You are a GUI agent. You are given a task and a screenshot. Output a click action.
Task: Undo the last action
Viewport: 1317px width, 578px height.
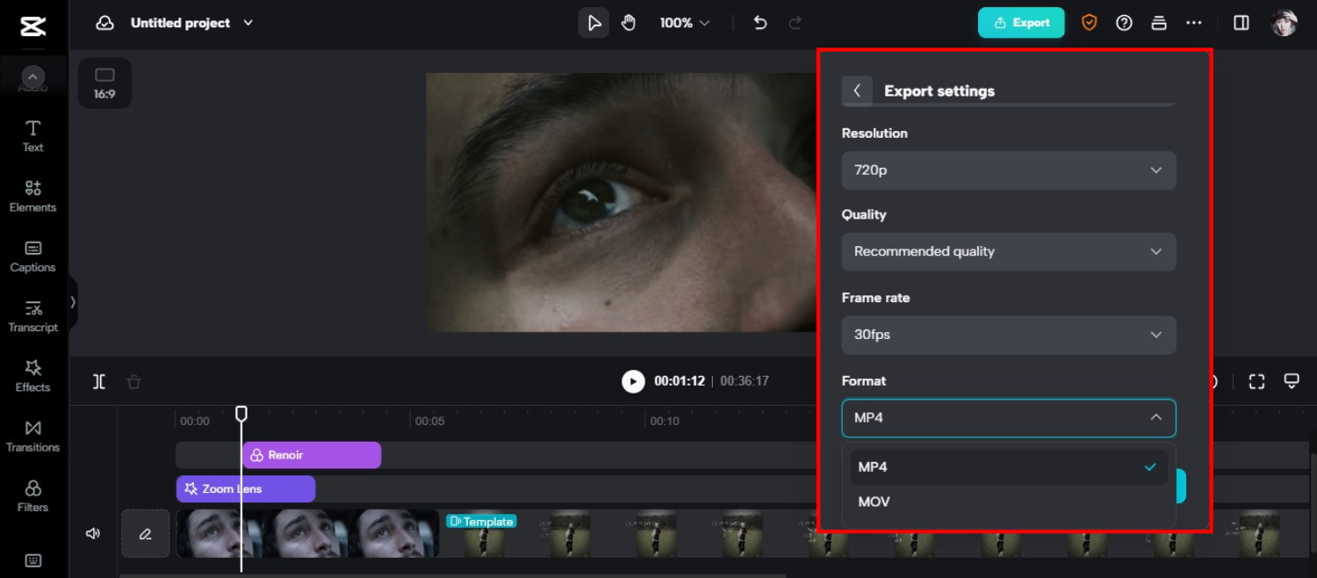[760, 23]
